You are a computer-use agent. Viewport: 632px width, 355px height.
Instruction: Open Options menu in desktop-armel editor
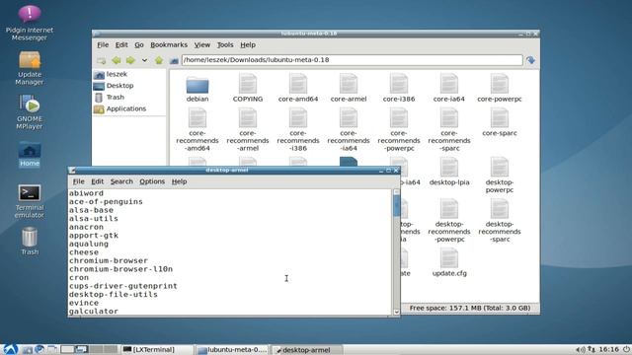click(152, 181)
